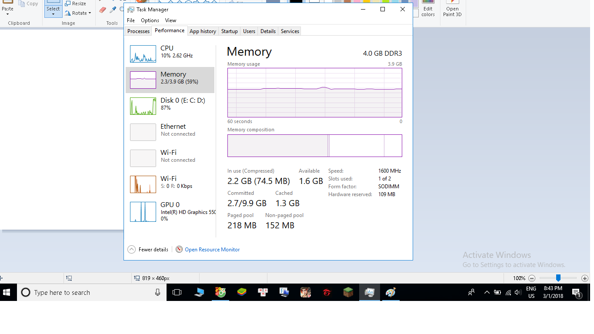The image size is (594, 334).
Task: Select Ethernet in the performance sidebar
Action: tap(170, 132)
